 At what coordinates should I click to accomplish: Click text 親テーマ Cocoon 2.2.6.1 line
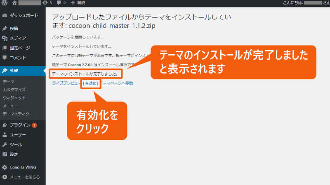pyautogui.click(x=94, y=65)
